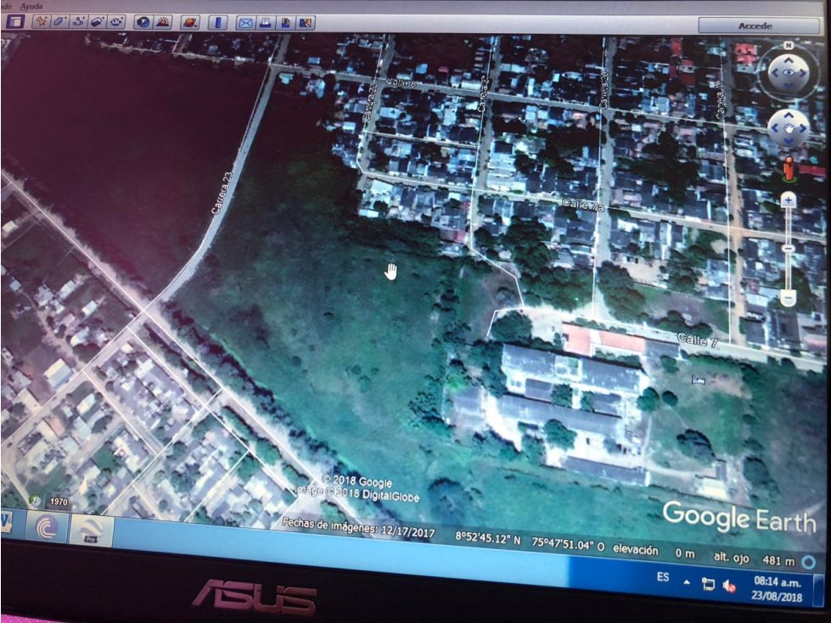This screenshot has width=831, height=623.
Task: Click the look-up arrow on eye joystick
Action: pyautogui.click(x=788, y=60)
